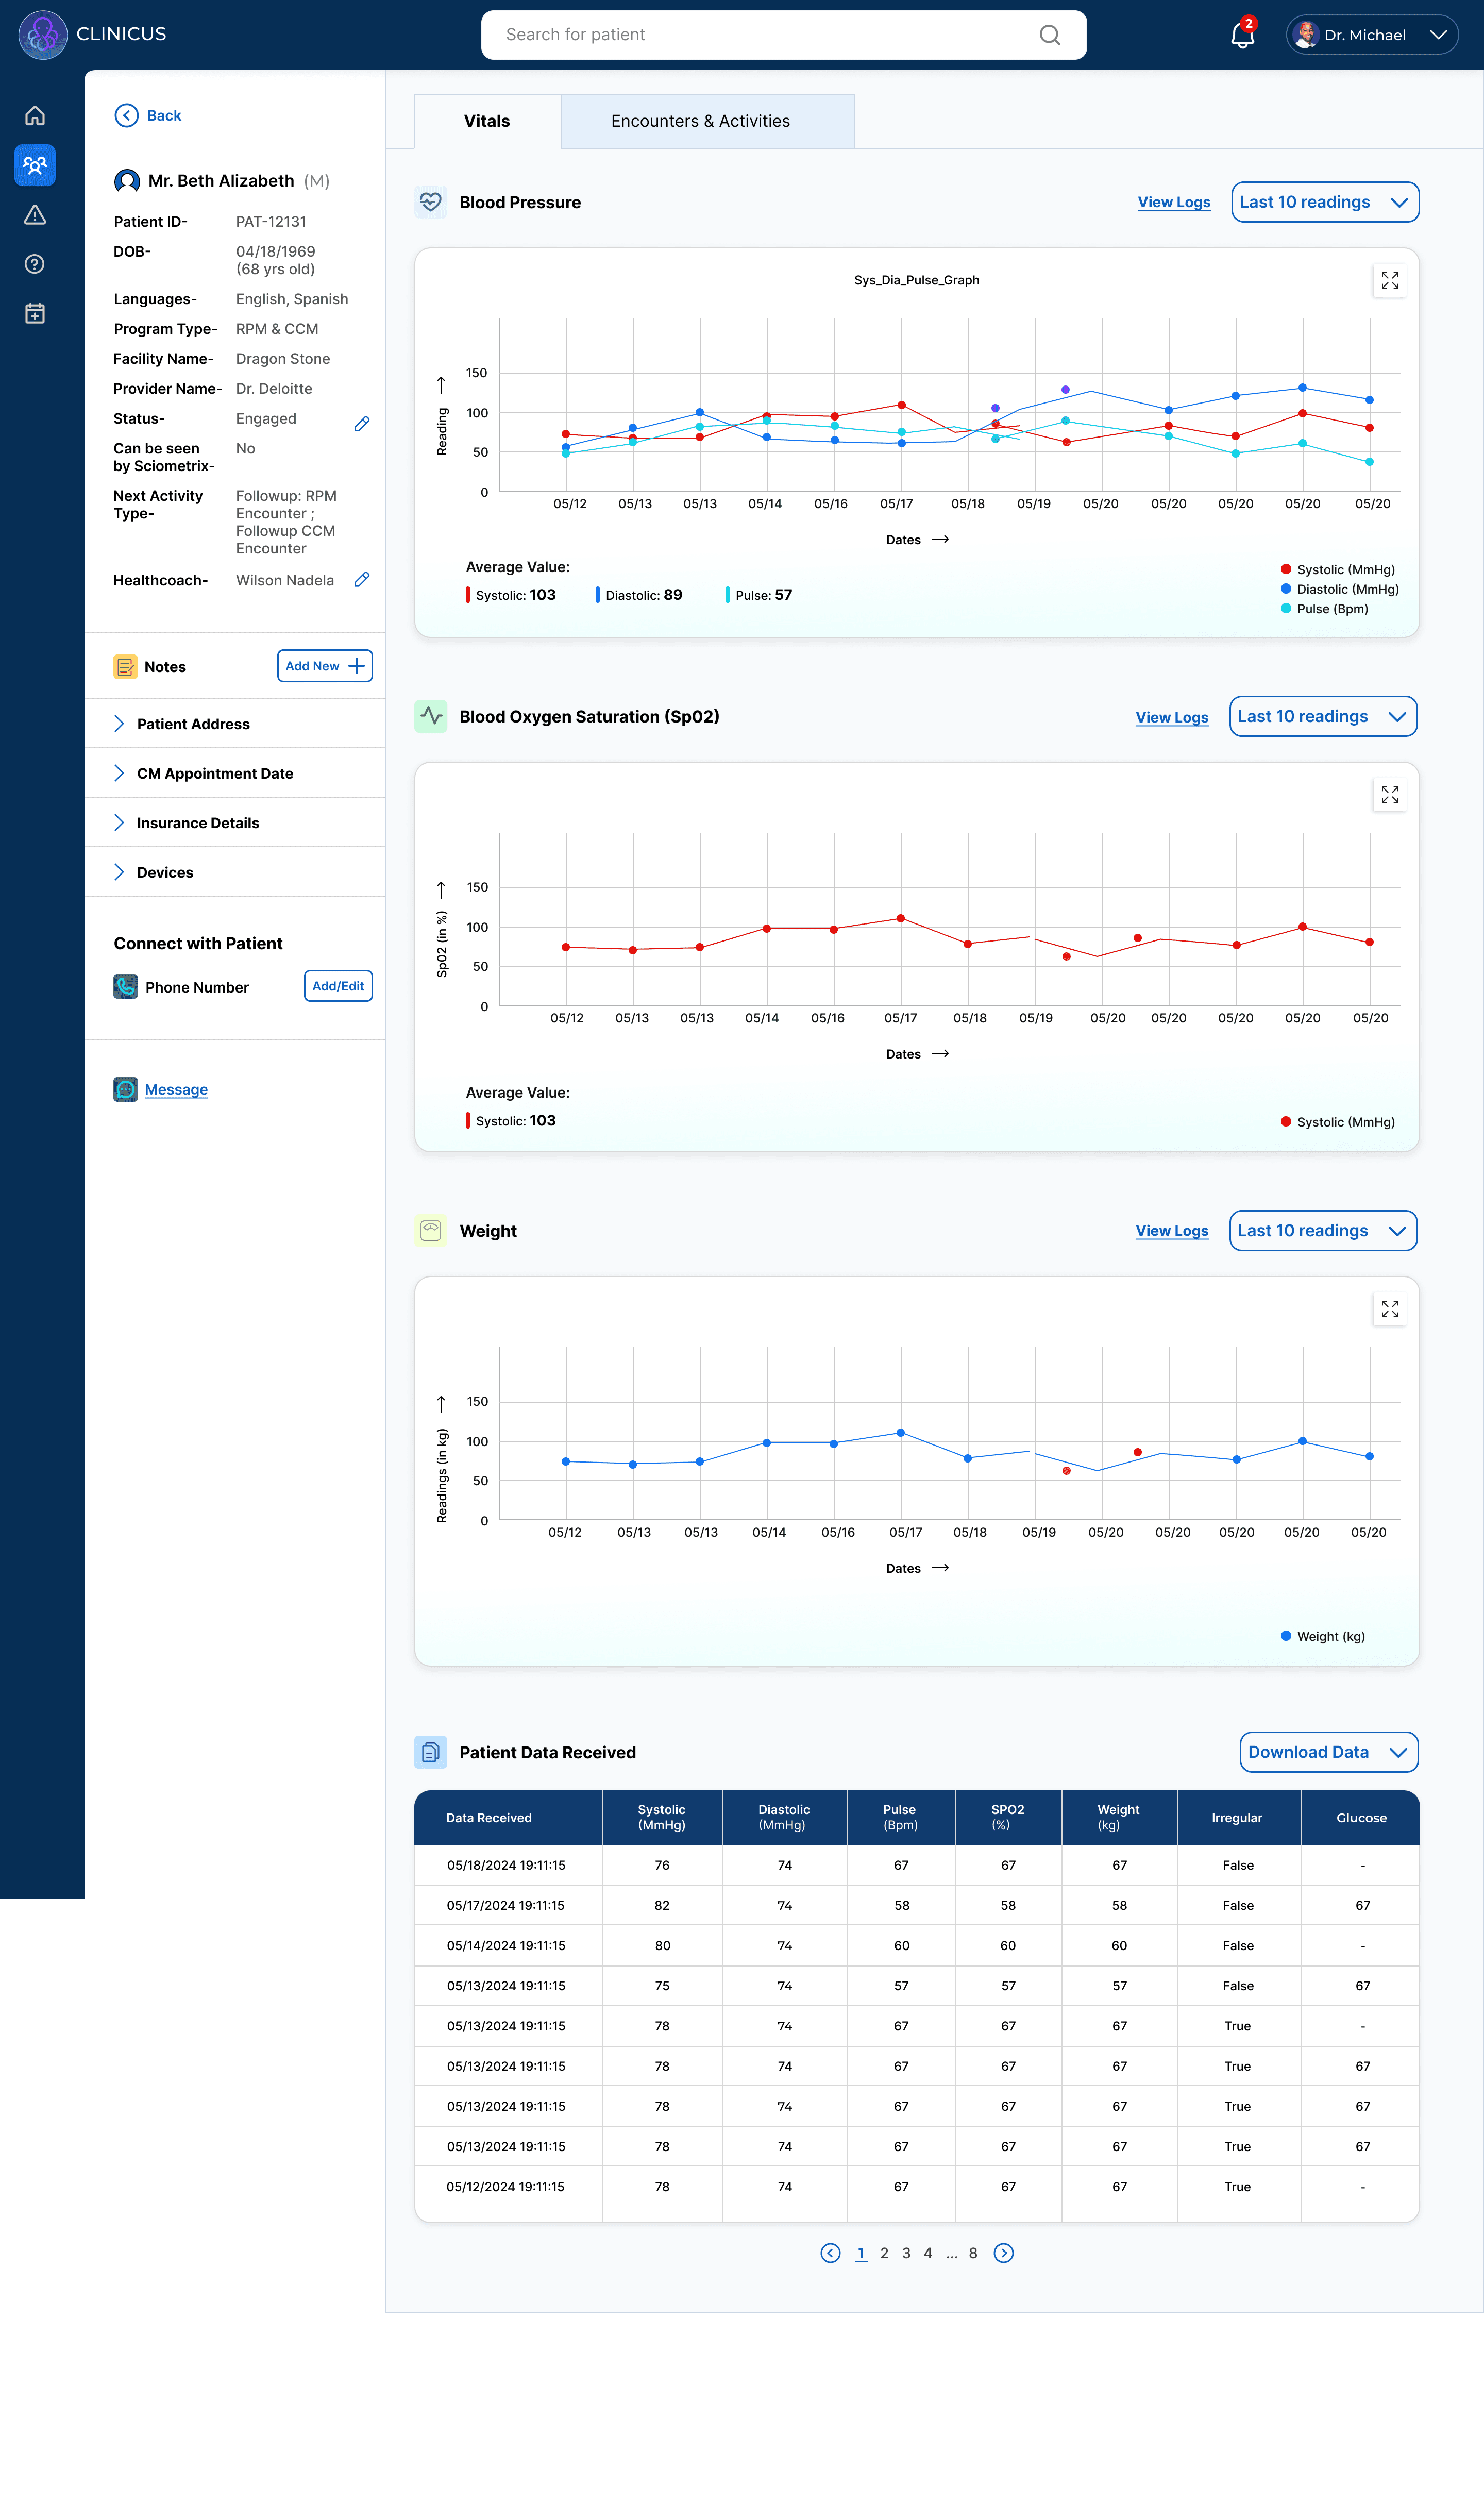The image size is (1484, 2520).
Task: Open the home icon in sidebar
Action: pos(35,116)
